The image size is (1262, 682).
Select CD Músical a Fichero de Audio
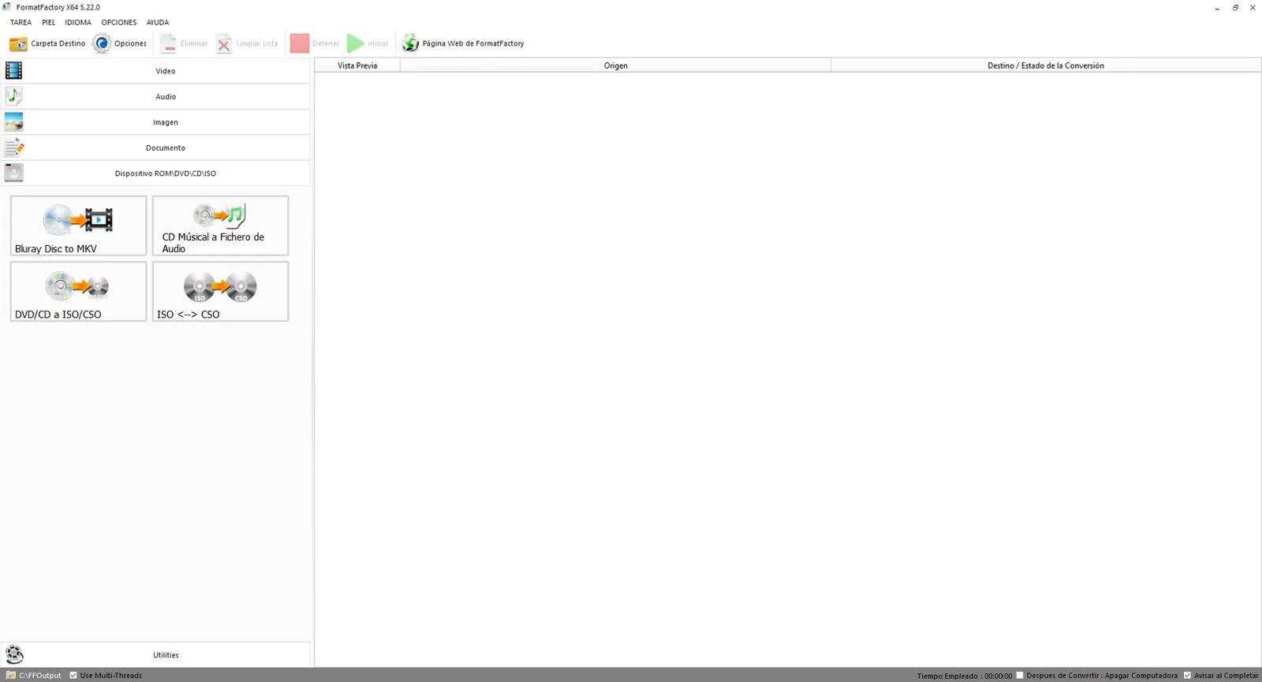coord(220,225)
